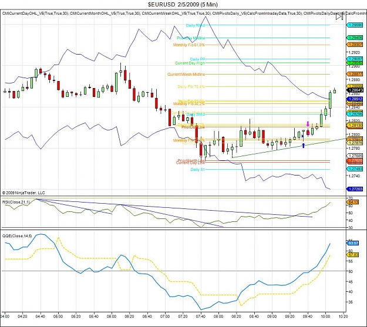Viewport: 367px width, 327px height.
Task: Click the CMICurrentWeekOHL_V5 indicator label
Action: click(177, 14)
